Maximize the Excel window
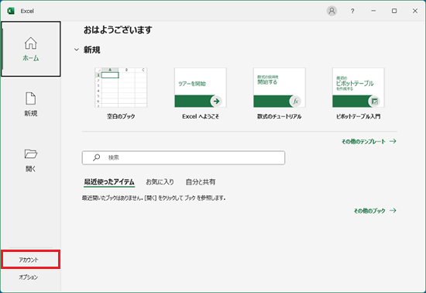This screenshot has height=293, width=426. click(394, 11)
